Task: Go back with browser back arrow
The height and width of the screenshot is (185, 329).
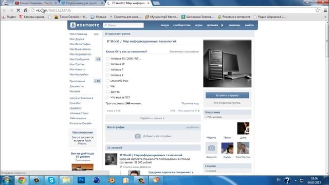Action: pos(5,10)
